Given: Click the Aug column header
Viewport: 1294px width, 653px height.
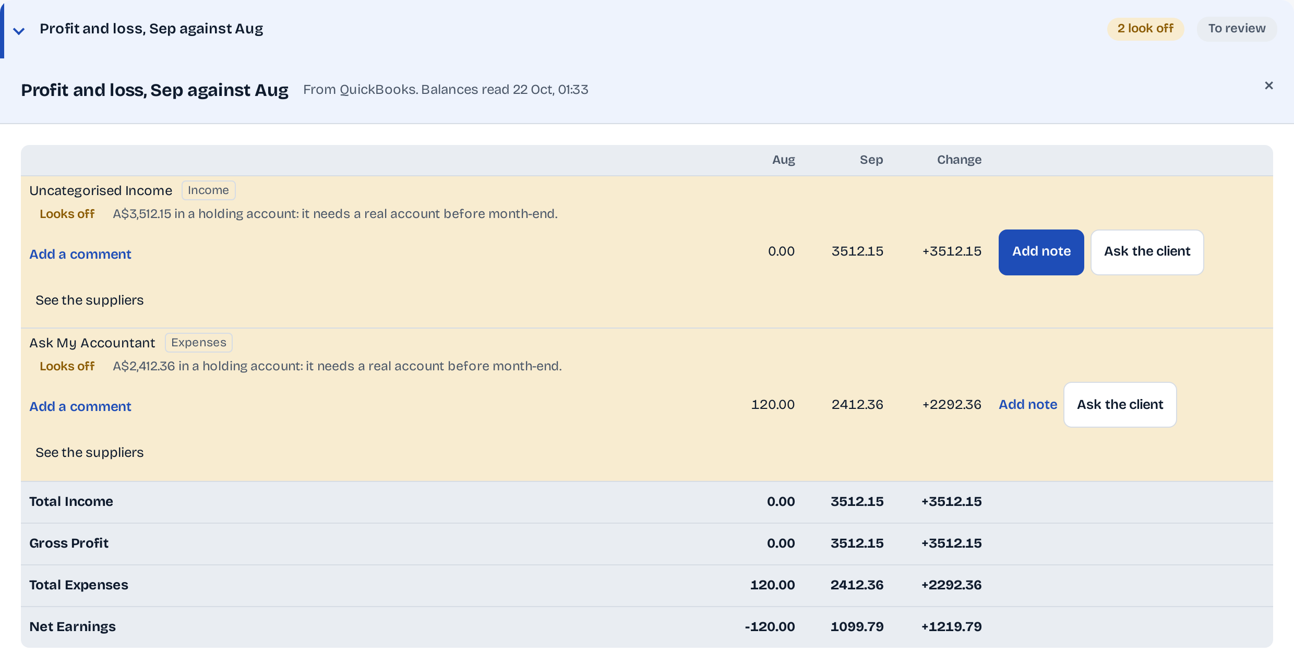Looking at the screenshot, I should tap(784, 160).
